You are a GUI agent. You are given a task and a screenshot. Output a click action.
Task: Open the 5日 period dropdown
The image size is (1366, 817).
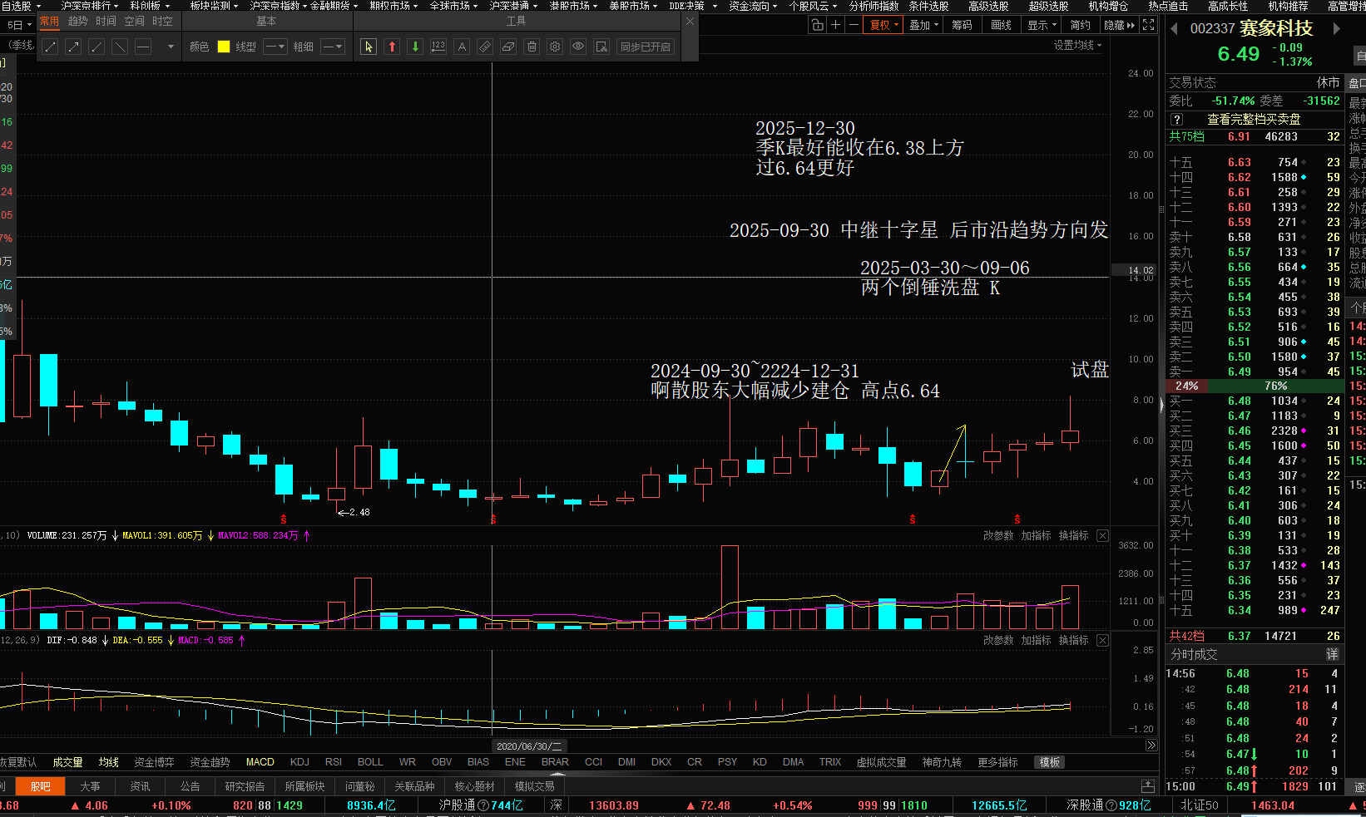click(x=18, y=25)
